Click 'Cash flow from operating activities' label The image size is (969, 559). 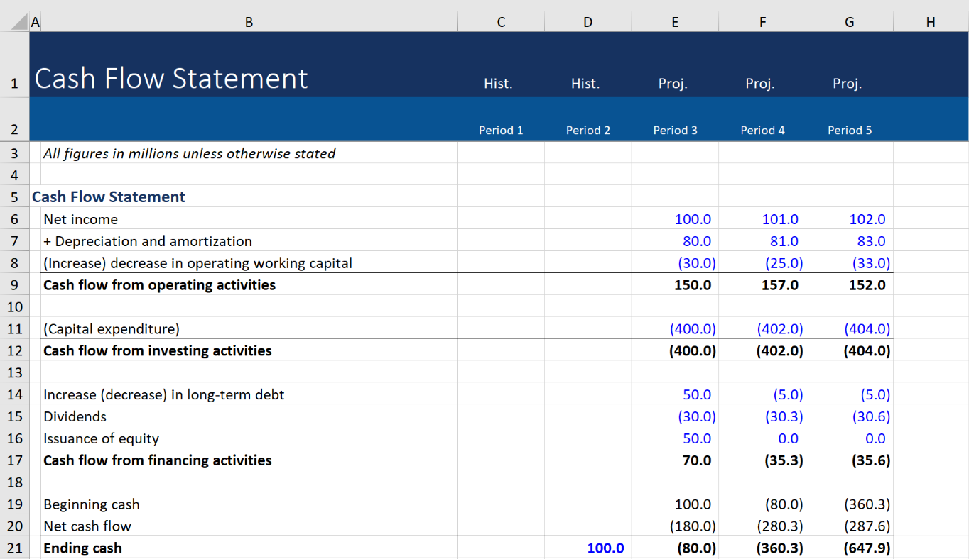[x=160, y=285]
